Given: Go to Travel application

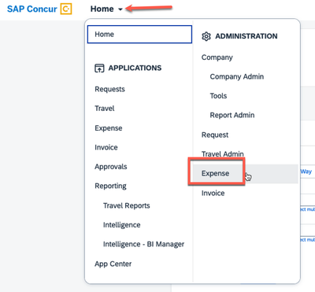Looking at the screenshot, I should pos(105,109).
